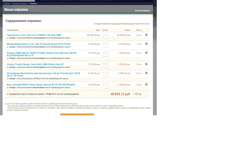This screenshot has height=145, width=228.
Task: Open the Материнская плата Asrock Z170 Pro4S link
Action: tap(38, 44)
